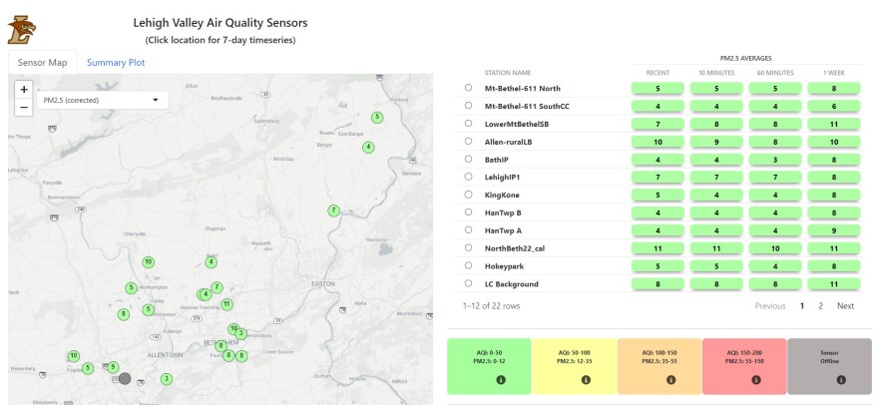Click the Lehigh leopard logo icon
Screen dimensions: 878x405
pyautogui.click(x=22, y=29)
